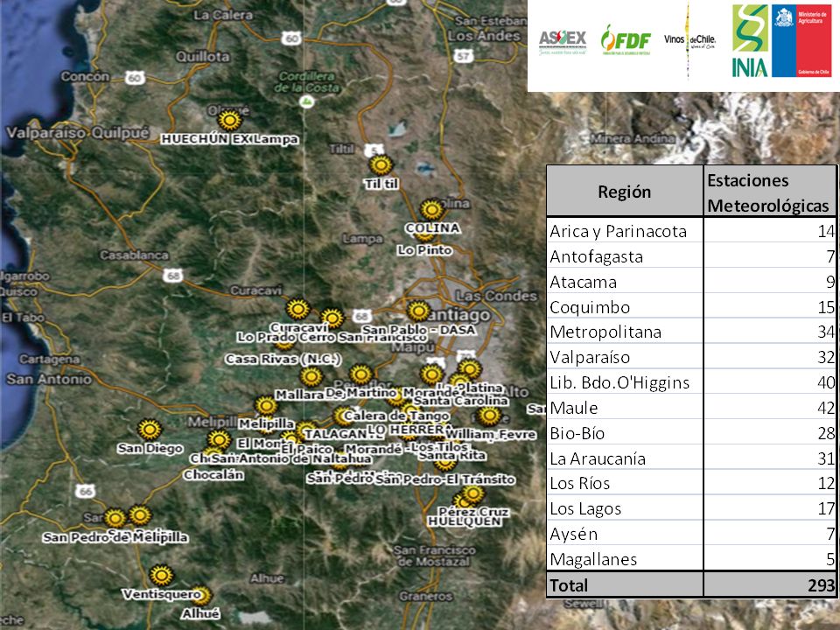Select the Alhué station sun marker

(202, 595)
